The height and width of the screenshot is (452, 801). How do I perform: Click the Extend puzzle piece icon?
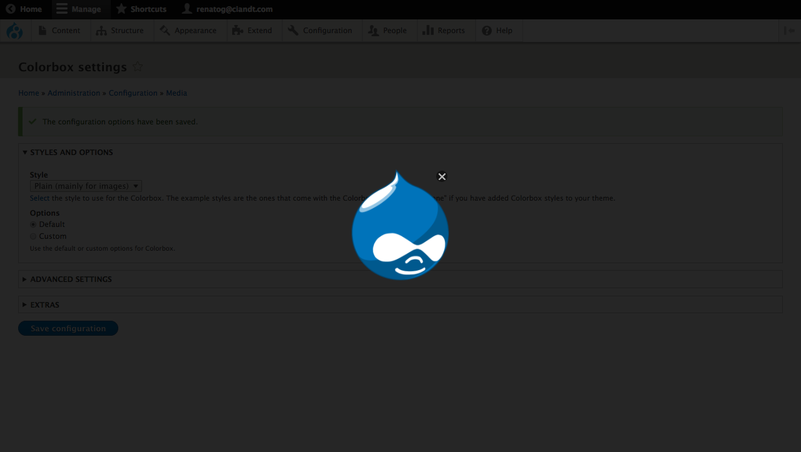[x=237, y=31]
